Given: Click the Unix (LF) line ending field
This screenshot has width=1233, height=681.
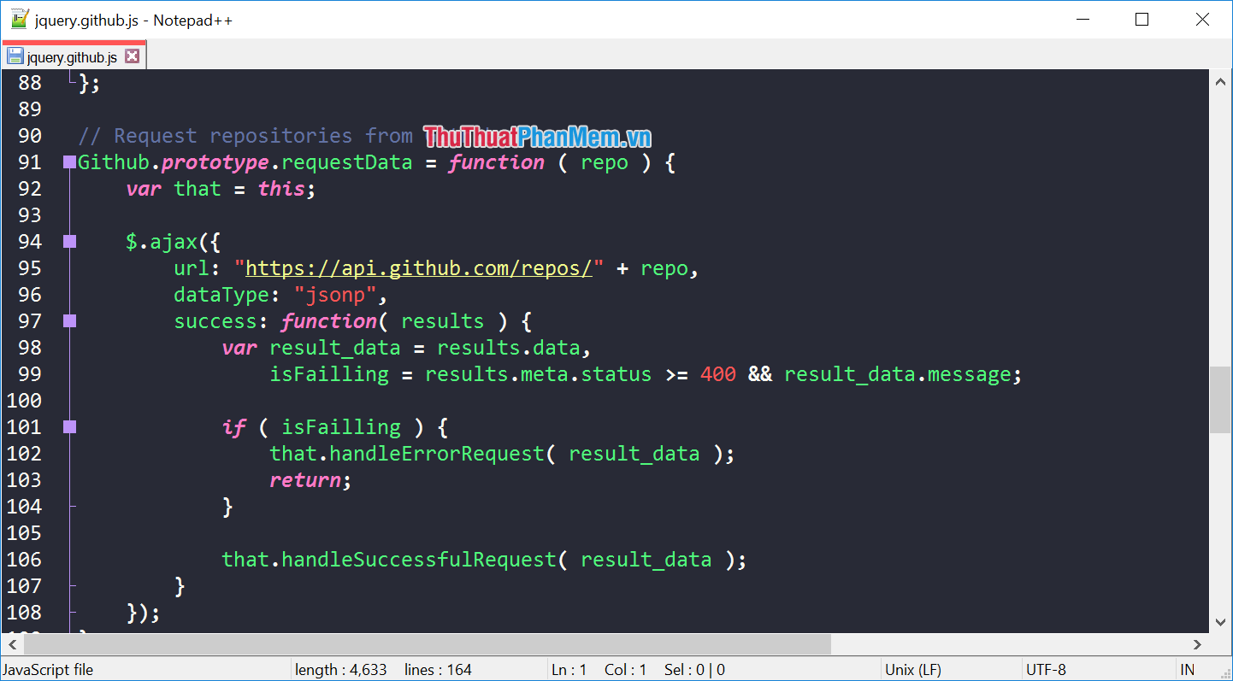Looking at the screenshot, I should point(912,670).
